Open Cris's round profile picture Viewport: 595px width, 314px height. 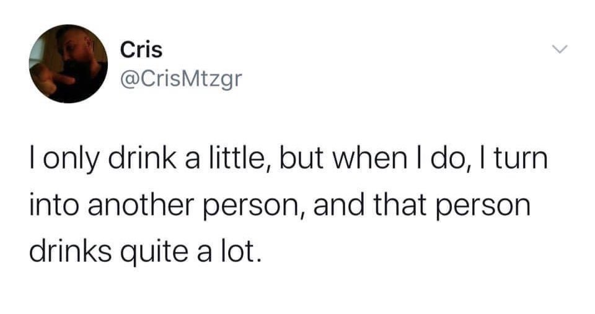click(68, 64)
